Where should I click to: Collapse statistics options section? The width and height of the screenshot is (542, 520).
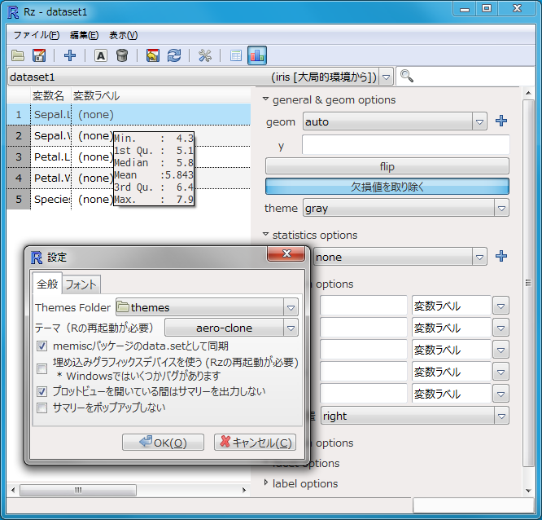point(265,235)
